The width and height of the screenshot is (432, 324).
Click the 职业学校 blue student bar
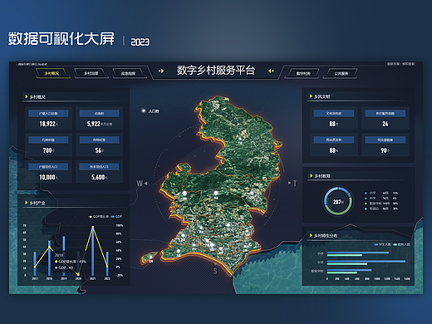(349, 270)
